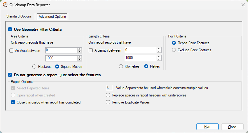Select Exclude Point Features option
The image size is (248, 133).
(x=174, y=50)
